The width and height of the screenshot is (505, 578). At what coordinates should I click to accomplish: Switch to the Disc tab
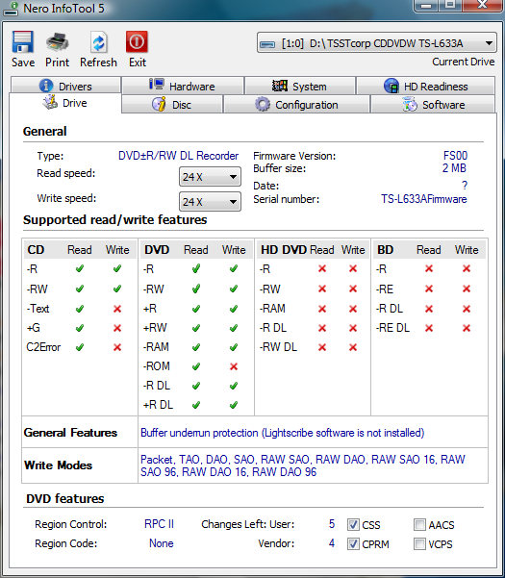172,104
